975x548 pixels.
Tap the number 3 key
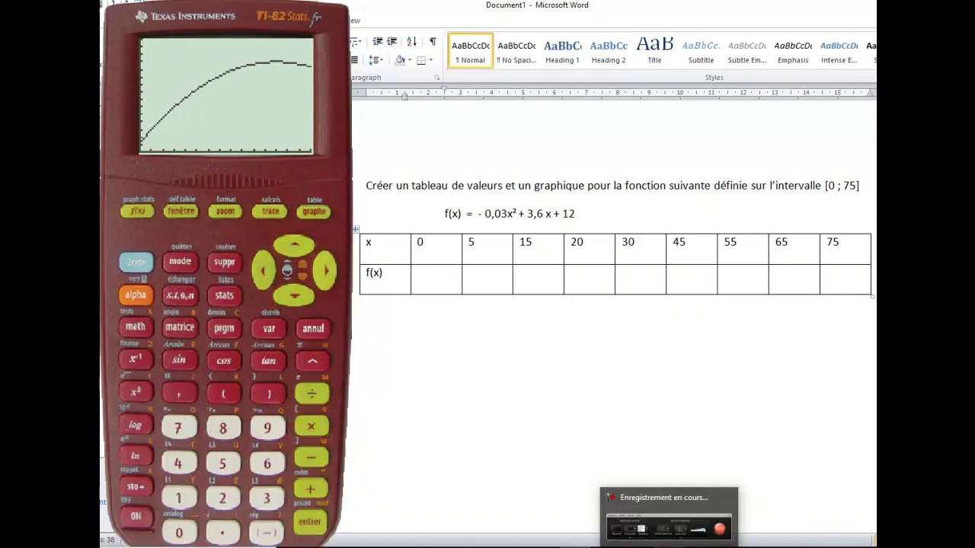pos(267,499)
